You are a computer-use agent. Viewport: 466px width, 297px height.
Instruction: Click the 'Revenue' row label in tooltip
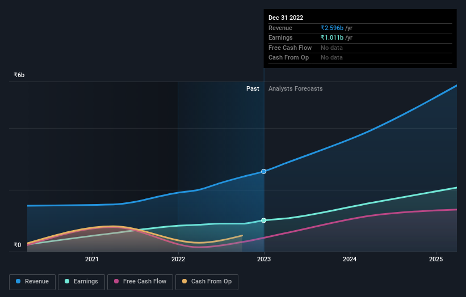pos(280,28)
